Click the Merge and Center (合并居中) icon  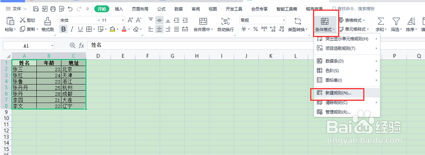click(203, 22)
